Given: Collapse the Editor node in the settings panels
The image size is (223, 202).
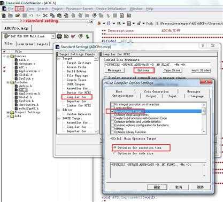Looking at the screenshot, I should coord(59,110).
